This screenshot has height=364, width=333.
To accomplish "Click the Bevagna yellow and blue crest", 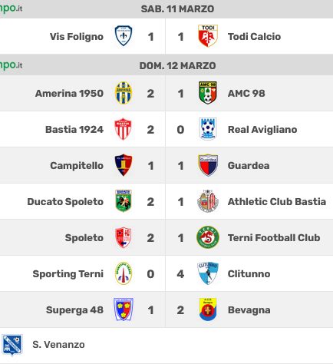I will click(208, 309).
